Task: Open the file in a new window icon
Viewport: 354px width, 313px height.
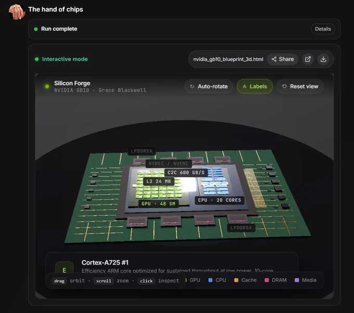Action: coord(308,59)
